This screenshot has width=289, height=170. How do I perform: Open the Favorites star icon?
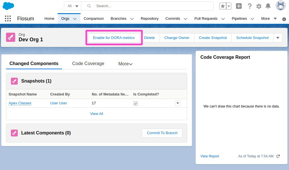click(223, 6)
